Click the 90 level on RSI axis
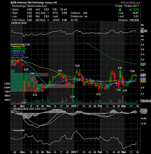The width and height of the screenshot is (151, 154). pos(143,25)
